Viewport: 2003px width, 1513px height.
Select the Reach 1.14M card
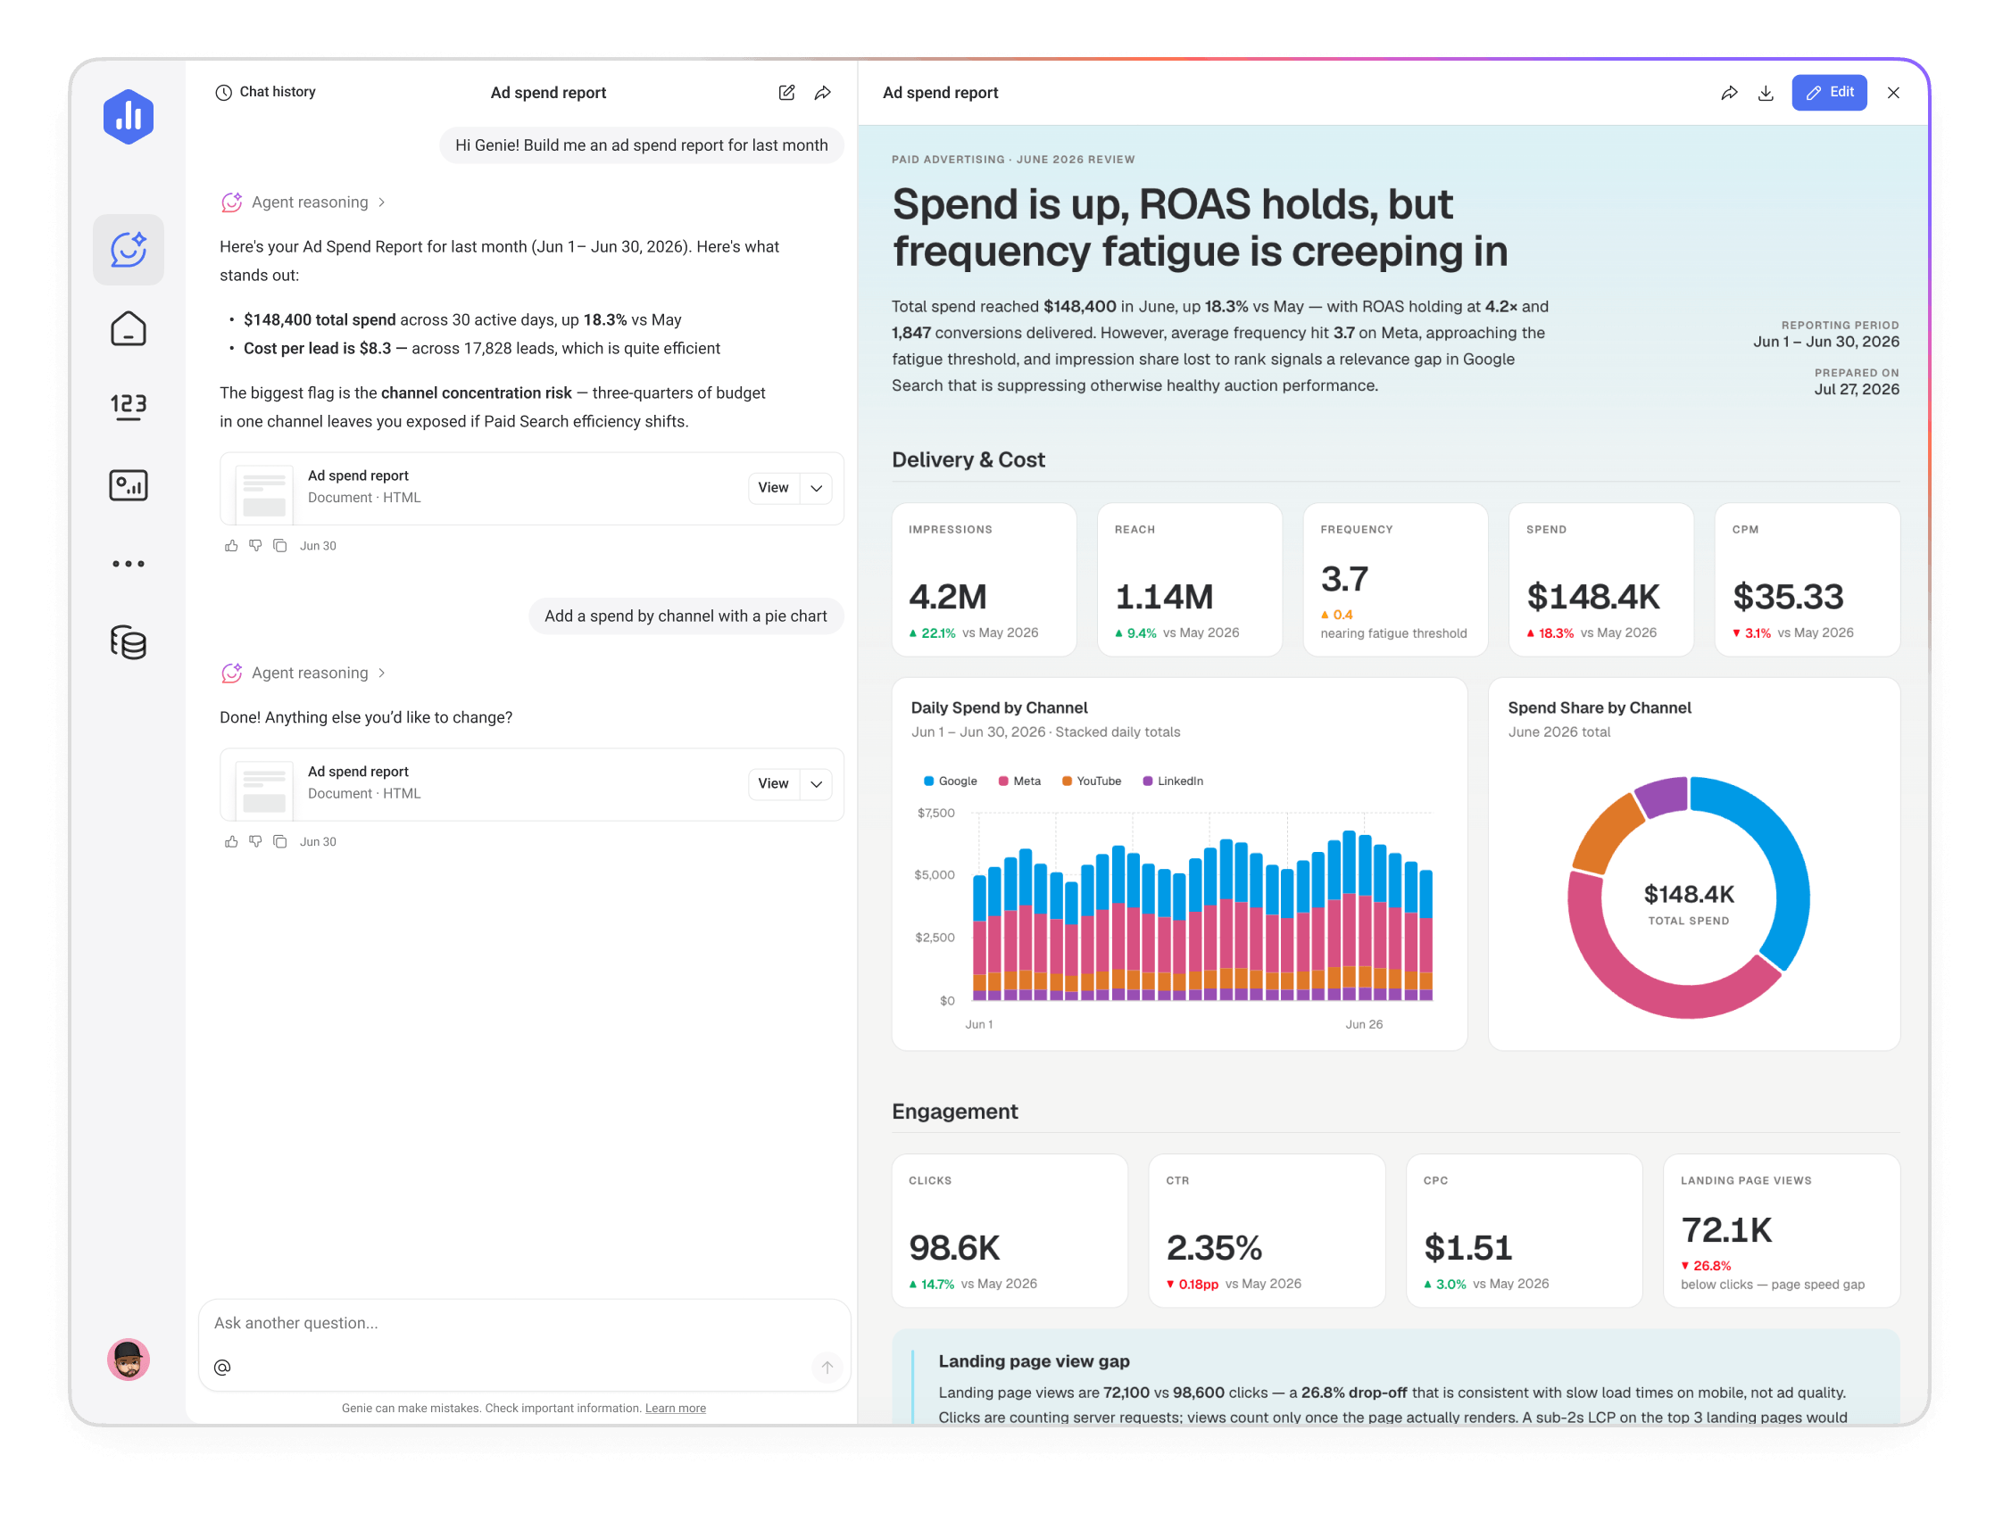tap(1190, 580)
